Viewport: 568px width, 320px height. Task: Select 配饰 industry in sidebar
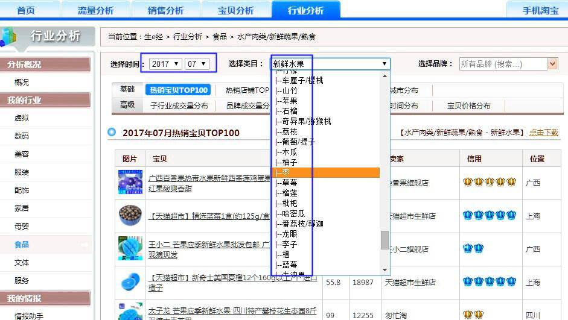click(21, 190)
